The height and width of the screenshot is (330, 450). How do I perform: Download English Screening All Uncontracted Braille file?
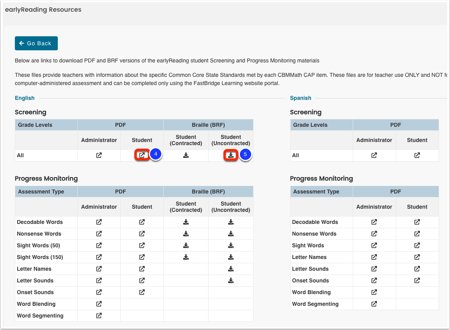pos(231,155)
